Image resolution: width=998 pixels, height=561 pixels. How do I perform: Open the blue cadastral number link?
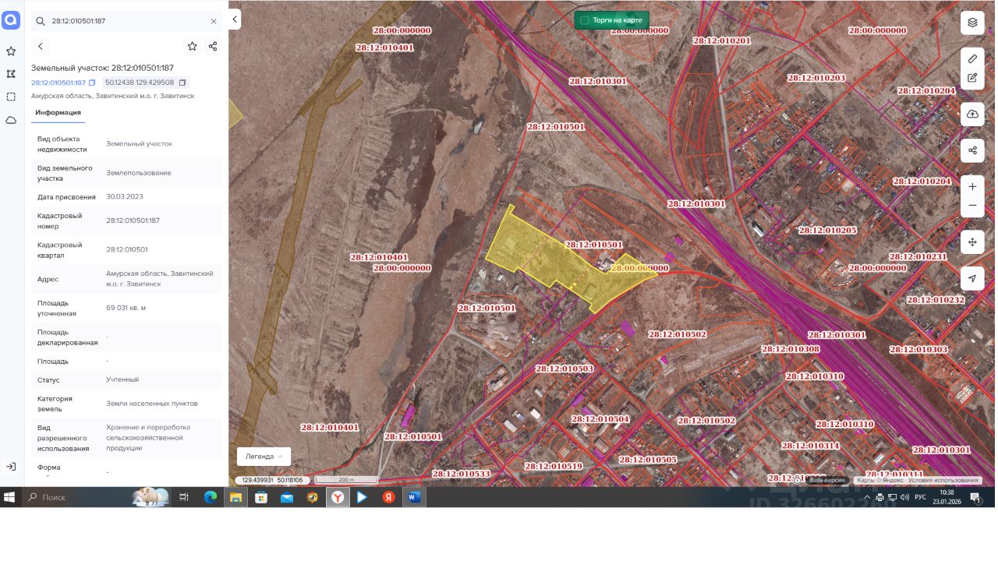point(58,83)
